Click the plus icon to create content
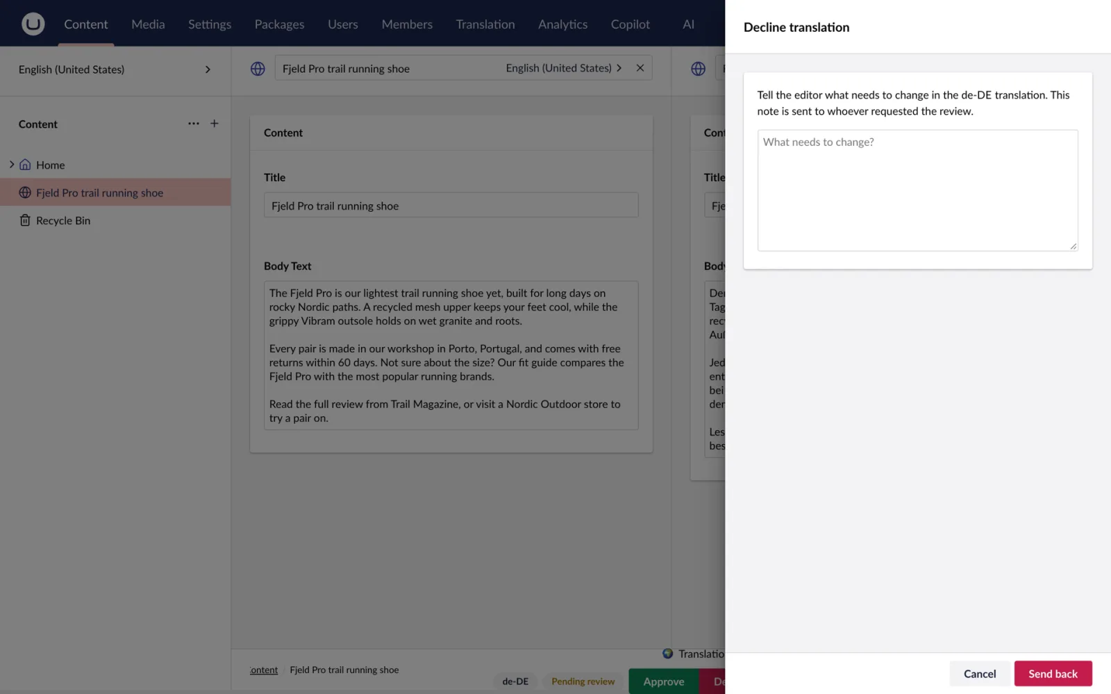The height and width of the screenshot is (694, 1111). pos(215,124)
